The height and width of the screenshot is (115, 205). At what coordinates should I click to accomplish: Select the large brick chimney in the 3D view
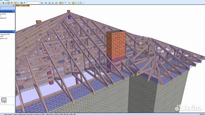(115, 45)
